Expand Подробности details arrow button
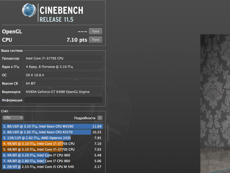230x173 pixels. click(100, 118)
